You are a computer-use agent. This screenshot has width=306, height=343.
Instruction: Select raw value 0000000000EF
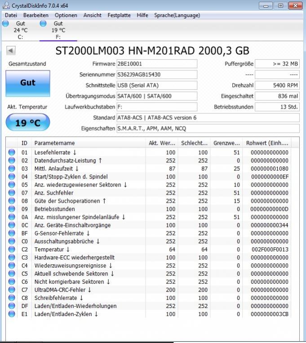pyautogui.click(x=270, y=177)
